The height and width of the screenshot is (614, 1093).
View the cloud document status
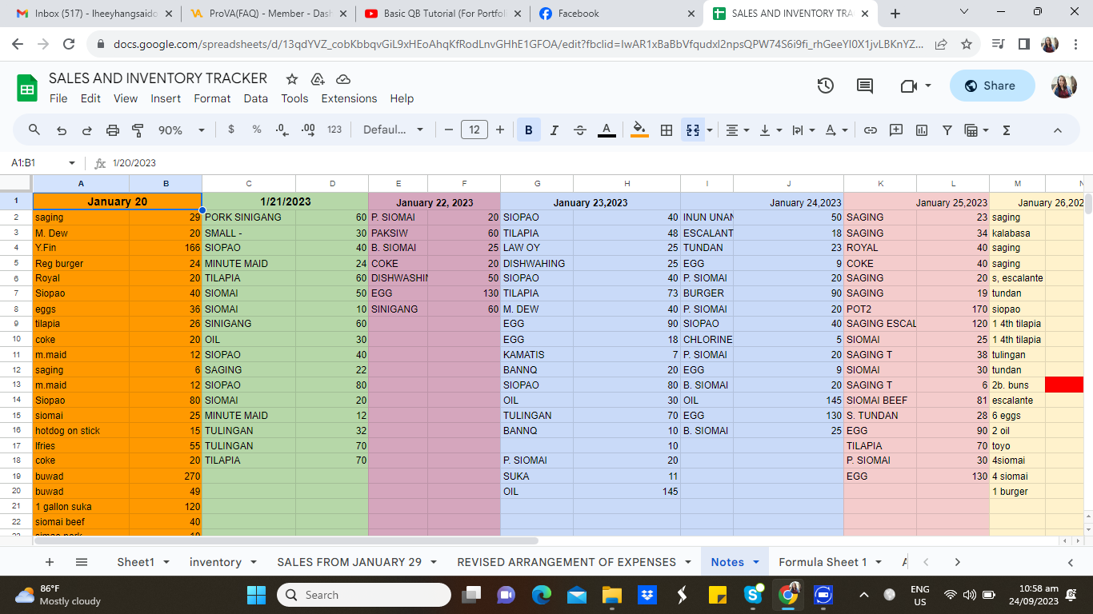(343, 78)
